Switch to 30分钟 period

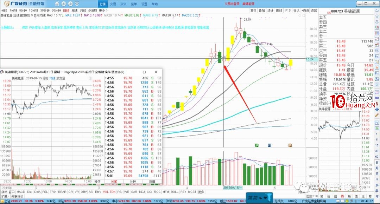click(45, 11)
